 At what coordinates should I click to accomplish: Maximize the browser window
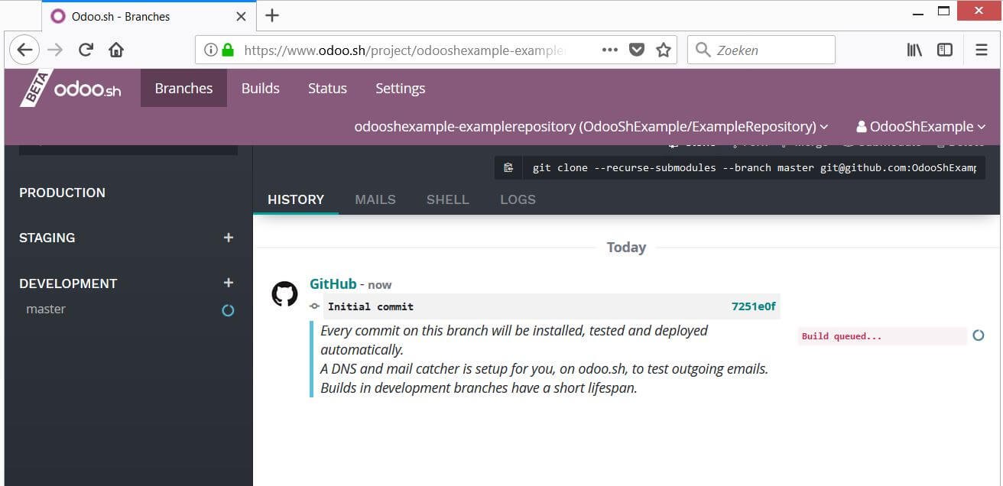pos(943,11)
